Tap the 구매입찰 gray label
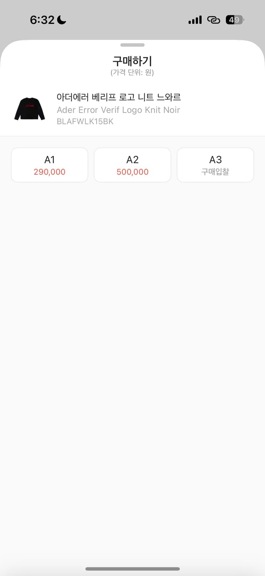This screenshot has height=576, width=265. point(215,172)
